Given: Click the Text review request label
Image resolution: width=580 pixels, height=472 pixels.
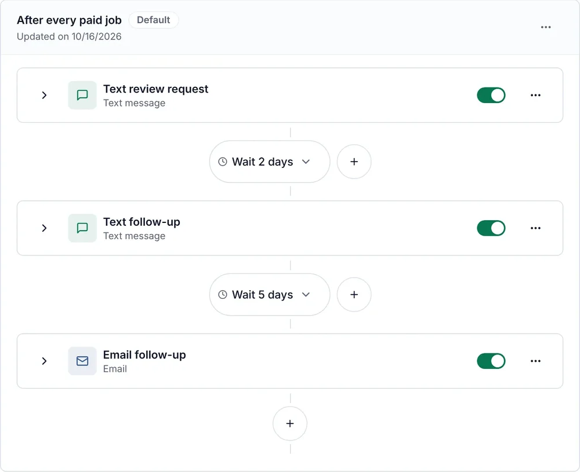Looking at the screenshot, I should (x=155, y=89).
